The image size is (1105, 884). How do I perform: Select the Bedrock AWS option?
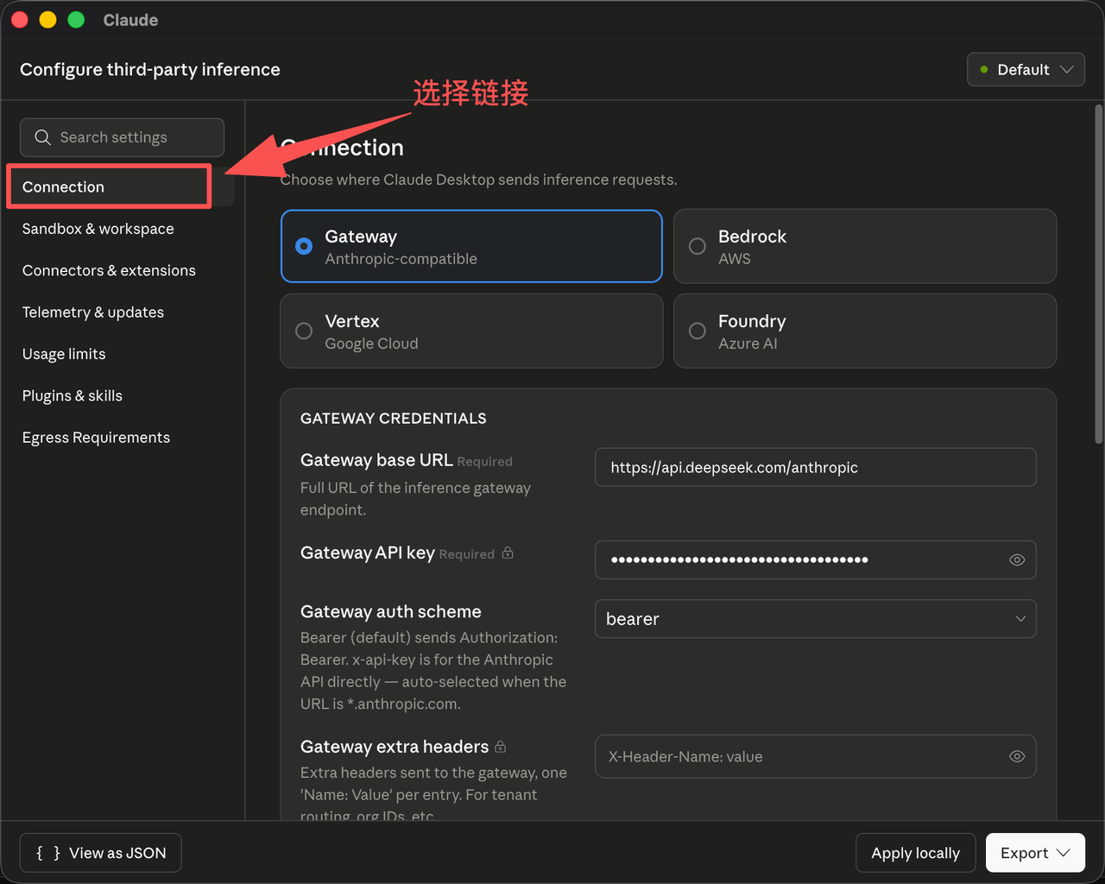point(865,246)
